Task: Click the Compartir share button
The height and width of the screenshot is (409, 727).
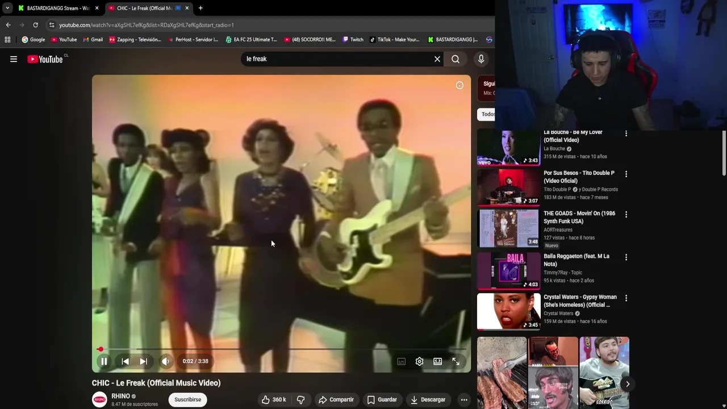Action: tap(336, 399)
